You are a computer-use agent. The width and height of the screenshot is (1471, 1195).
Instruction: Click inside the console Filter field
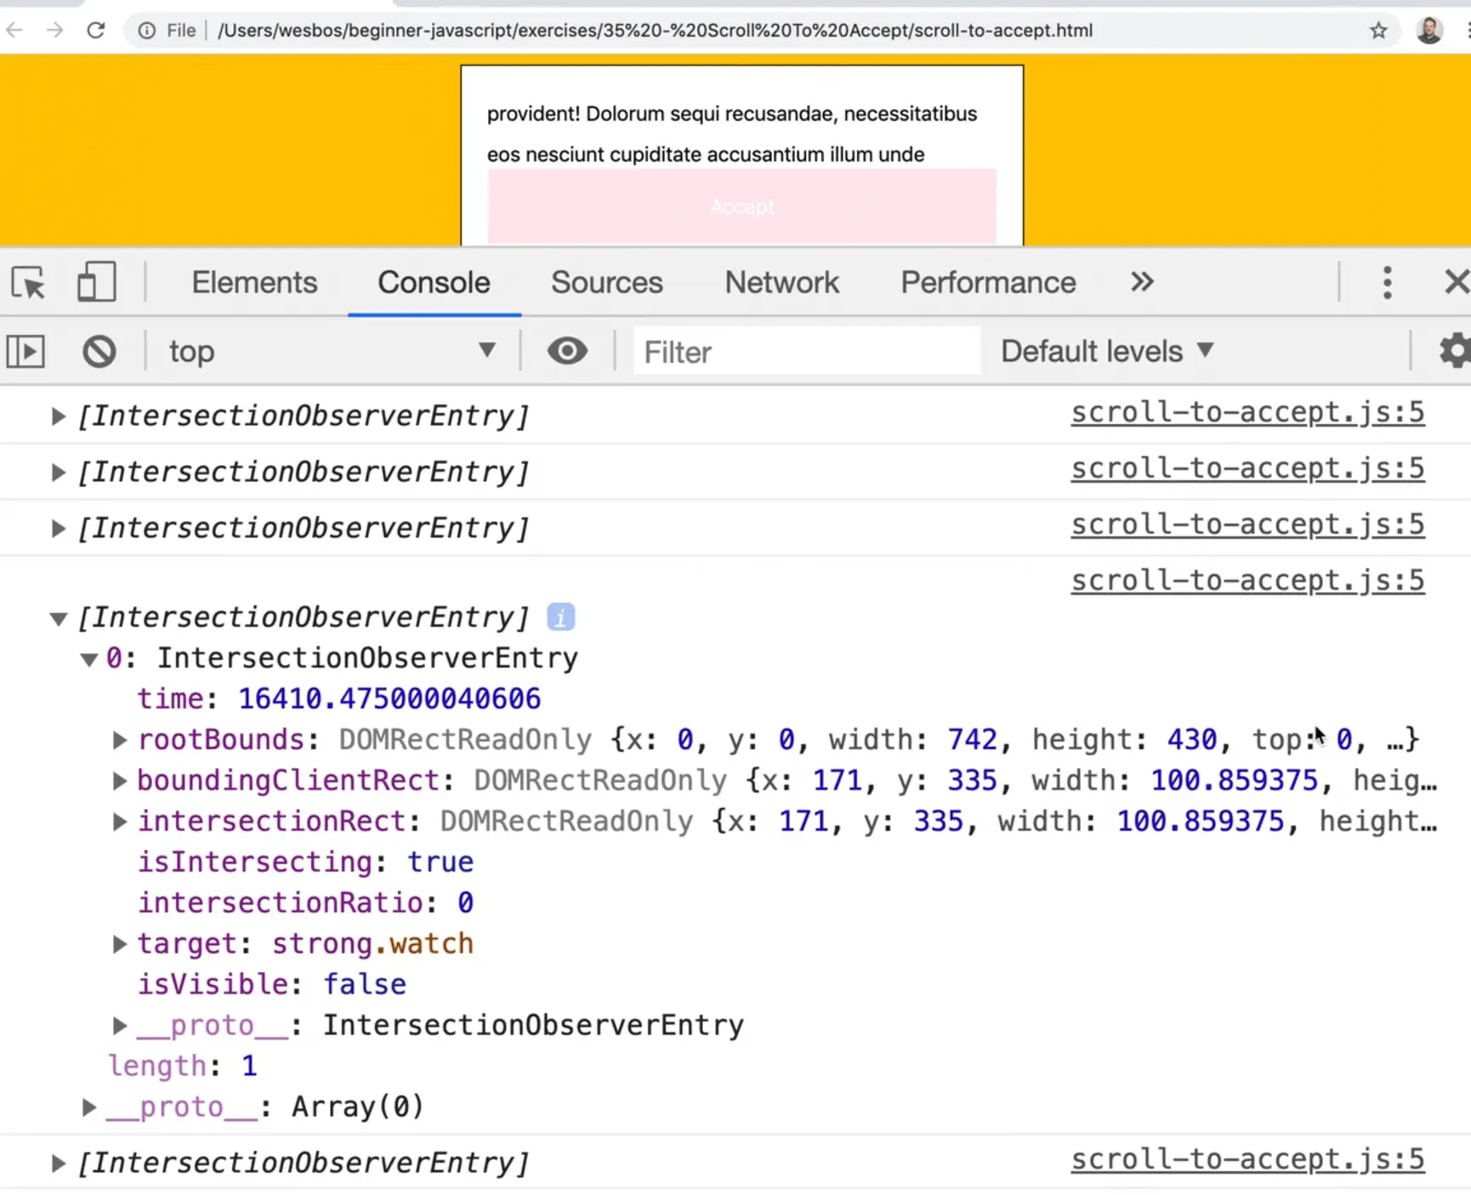[806, 351]
